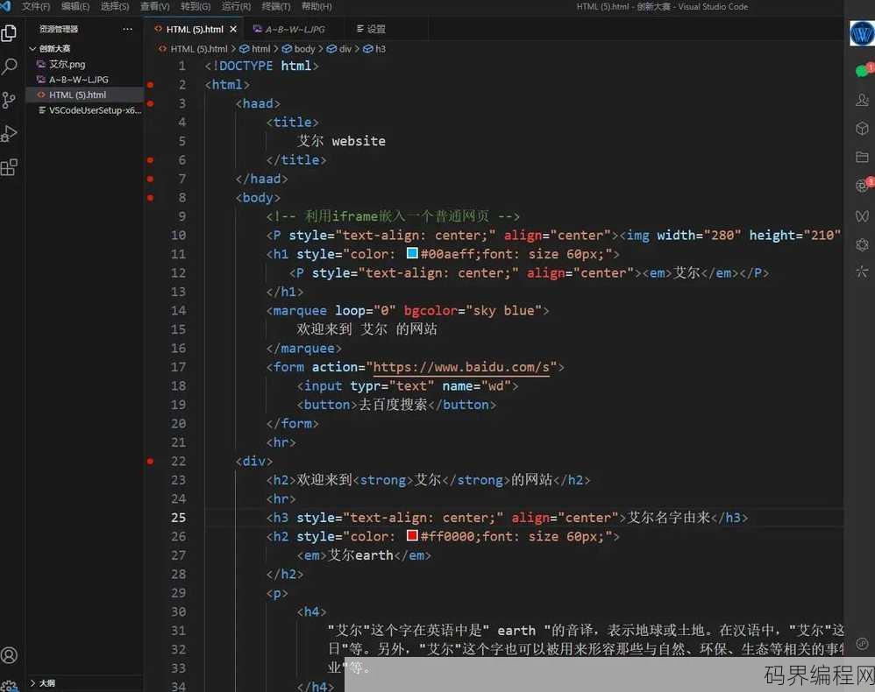This screenshot has height=692, width=875.
Task: Open the Source Control view
Action: coord(9,100)
